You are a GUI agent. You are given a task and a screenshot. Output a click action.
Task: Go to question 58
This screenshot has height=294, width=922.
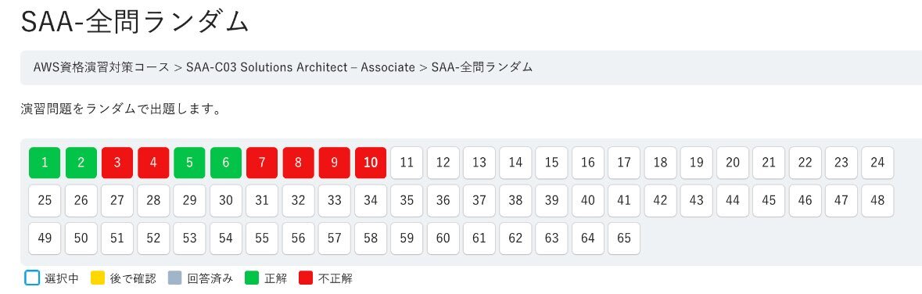tap(371, 238)
